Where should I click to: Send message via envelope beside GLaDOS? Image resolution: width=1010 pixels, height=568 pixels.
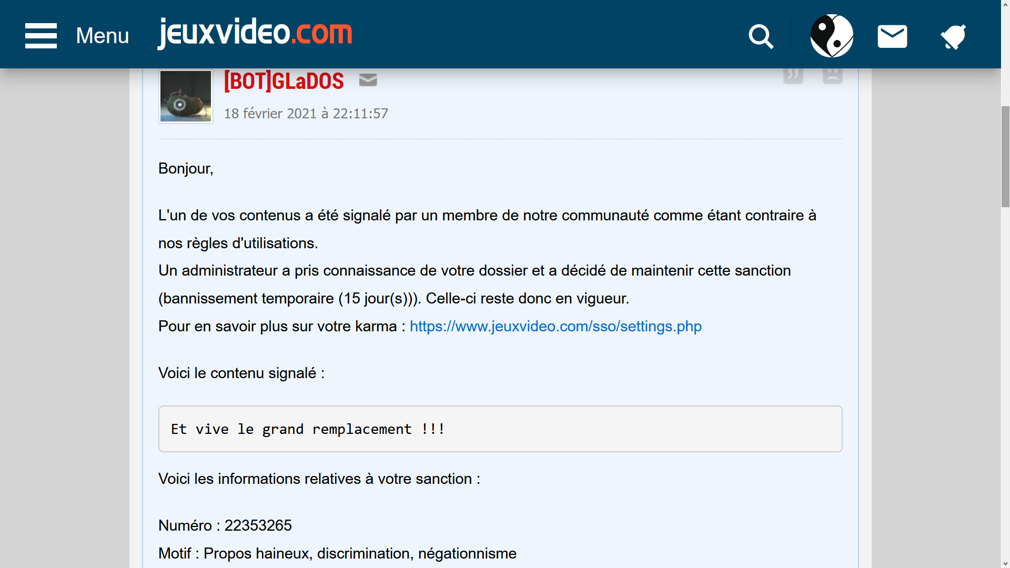coord(368,80)
